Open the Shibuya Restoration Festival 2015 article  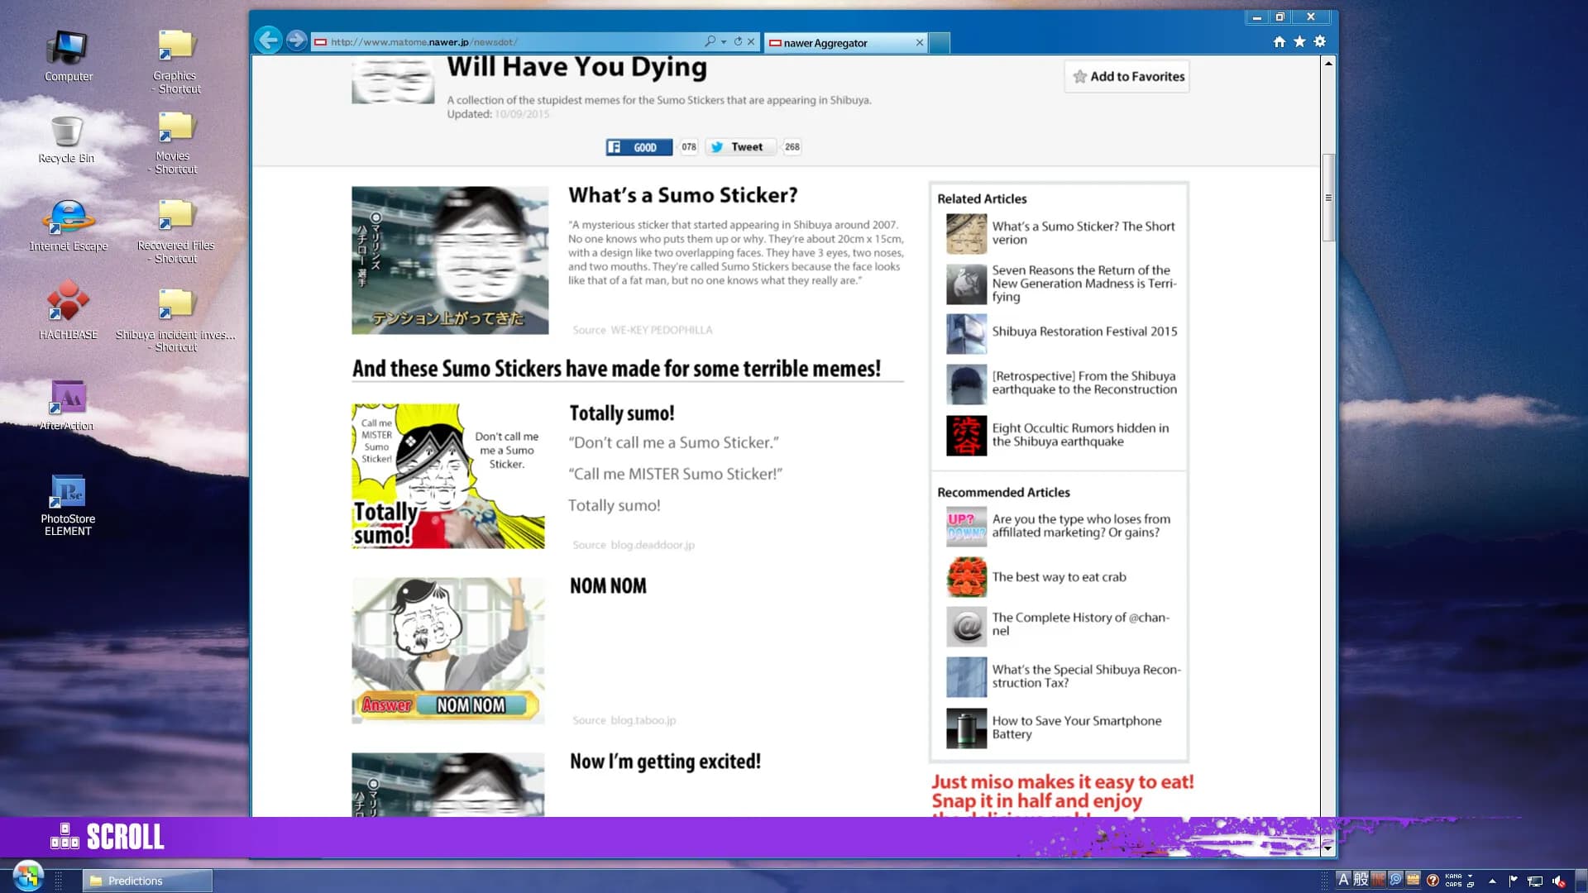1084,332
